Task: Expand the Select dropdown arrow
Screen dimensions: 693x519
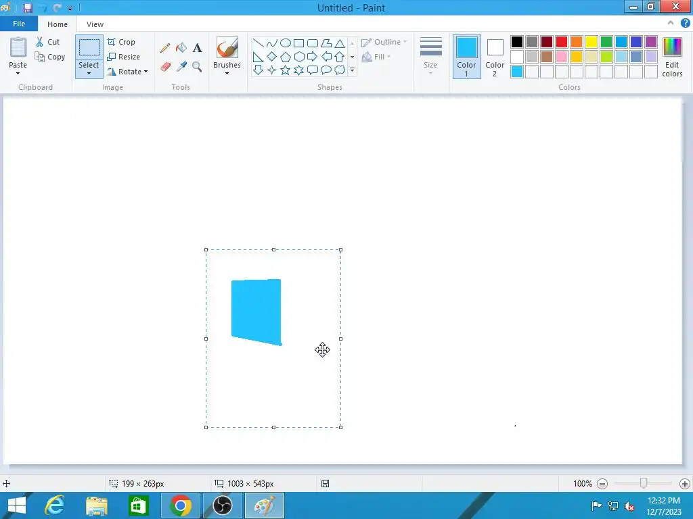Action: [x=89, y=74]
